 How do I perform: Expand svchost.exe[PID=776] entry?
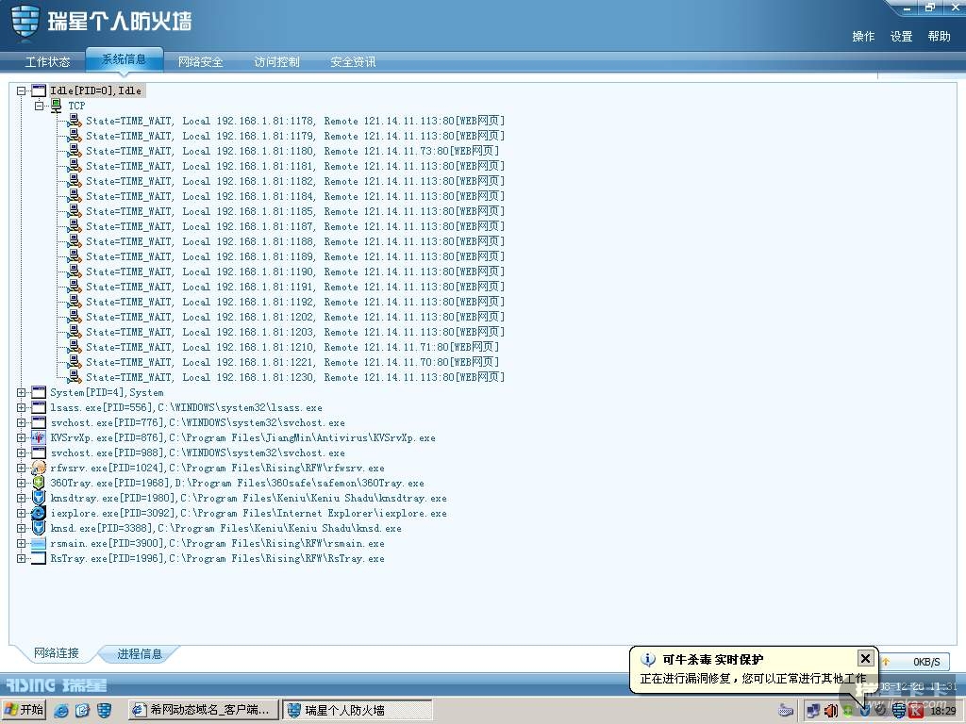(x=21, y=422)
